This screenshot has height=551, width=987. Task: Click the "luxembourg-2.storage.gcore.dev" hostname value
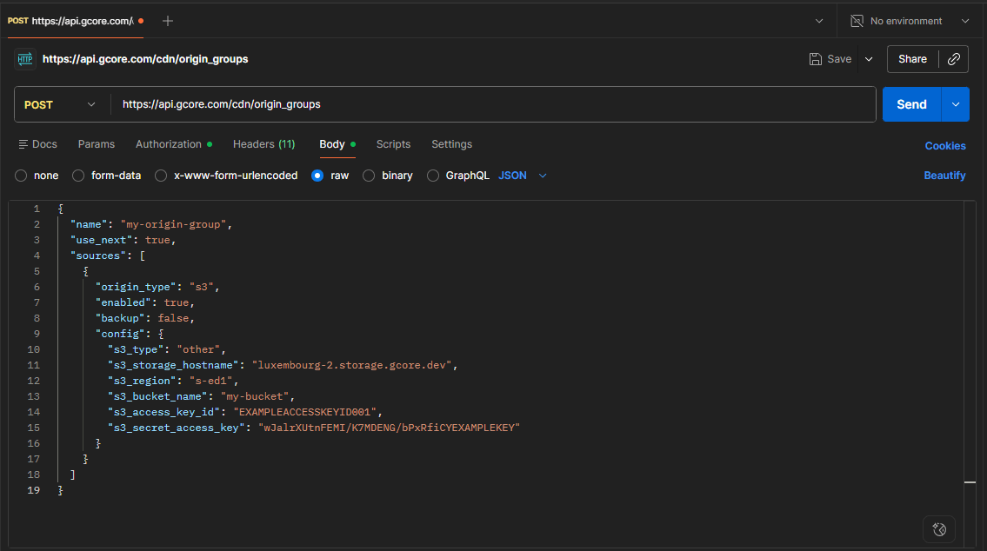352,365
